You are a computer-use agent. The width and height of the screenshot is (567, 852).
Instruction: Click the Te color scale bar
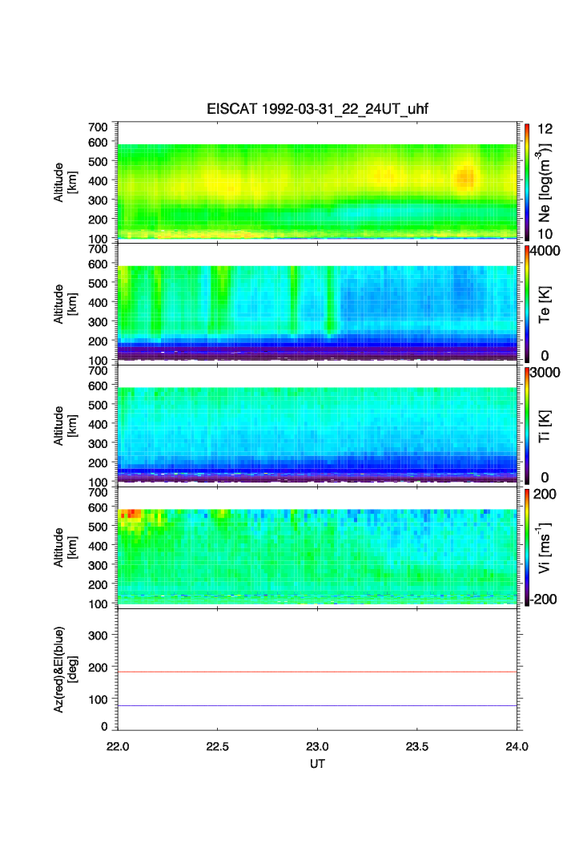[527, 304]
